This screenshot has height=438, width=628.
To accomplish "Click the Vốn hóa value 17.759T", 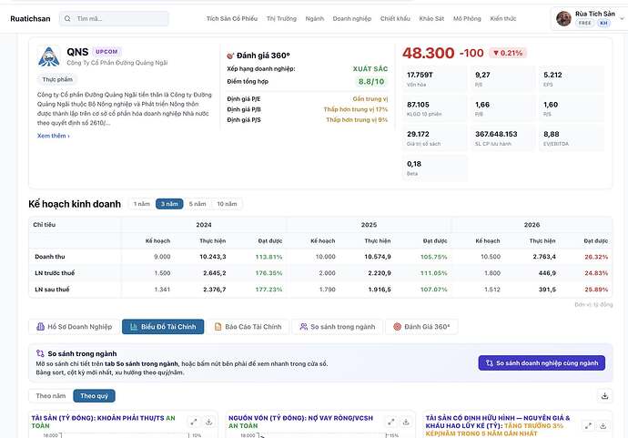I will click(420, 75).
